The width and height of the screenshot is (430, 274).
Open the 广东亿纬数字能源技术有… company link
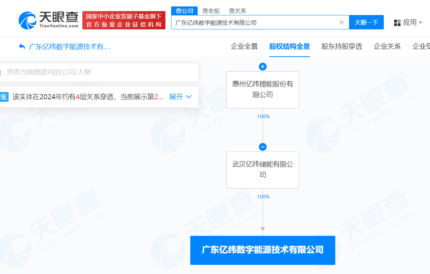(69, 47)
